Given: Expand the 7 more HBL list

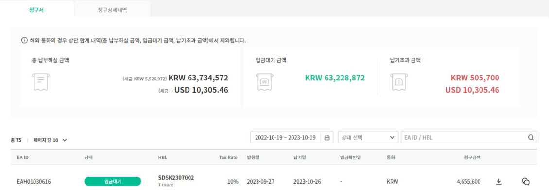Looking at the screenshot, I should (166, 185).
